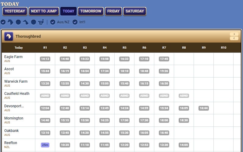Click the thoroughbred horse filter icon
243x152 pixels.
coord(10,22)
